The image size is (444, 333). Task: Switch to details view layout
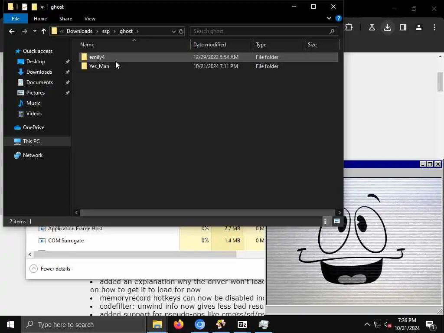[x=325, y=222]
